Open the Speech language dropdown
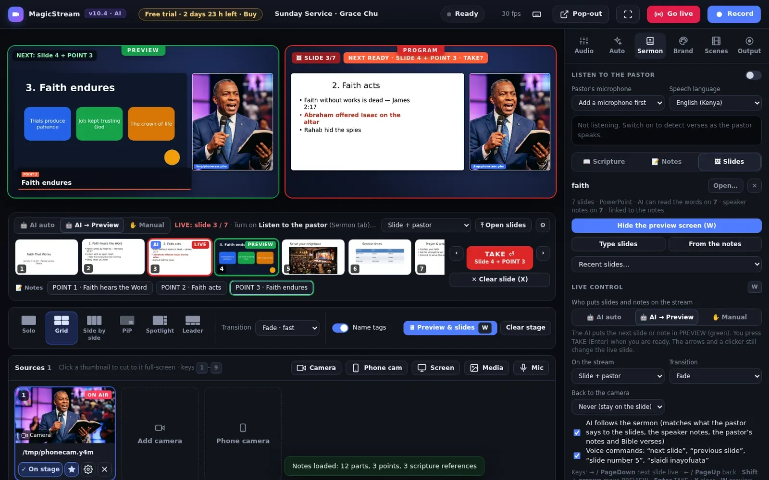 click(x=715, y=103)
